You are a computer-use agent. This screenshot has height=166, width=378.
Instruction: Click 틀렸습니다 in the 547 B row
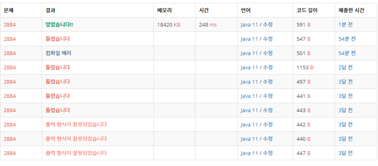pyautogui.click(x=58, y=39)
